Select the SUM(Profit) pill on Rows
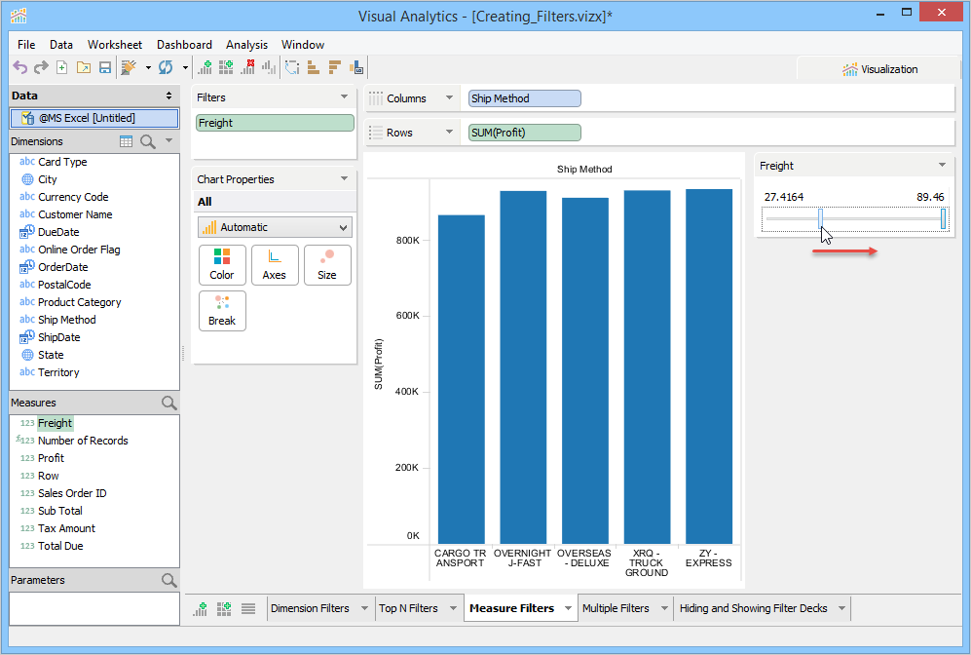The image size is (971, 655). pos(524,133)
